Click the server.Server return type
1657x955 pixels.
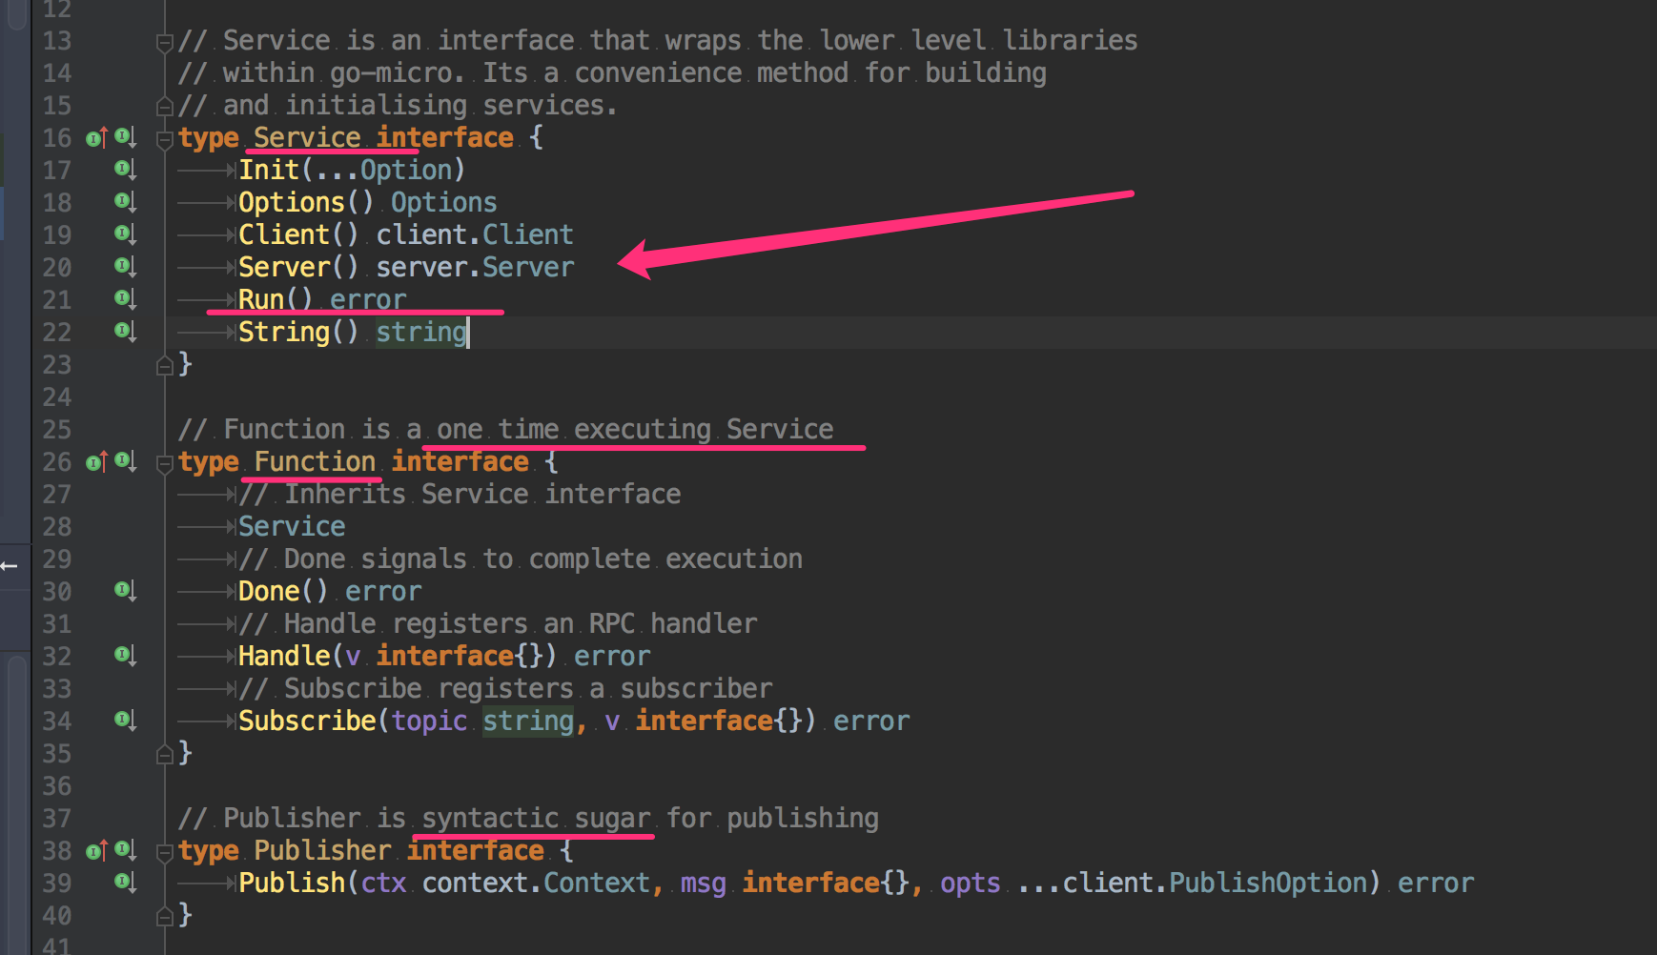(x=475, y=267)
